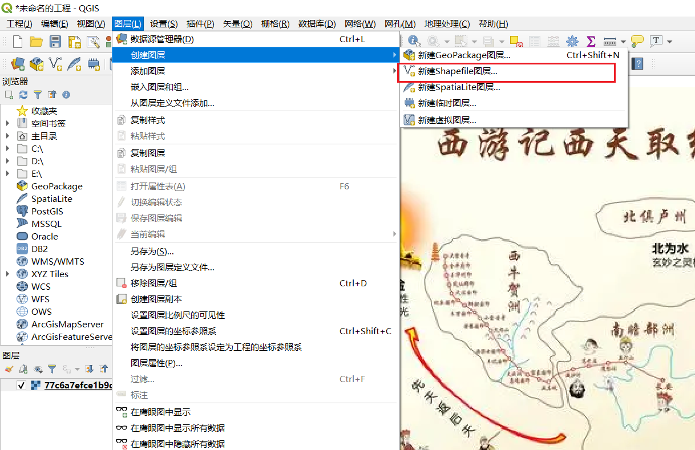This screenshot has height=450, width=695.
Task: Open the layout manager wrench icon
Action: (x=93, y=42)
